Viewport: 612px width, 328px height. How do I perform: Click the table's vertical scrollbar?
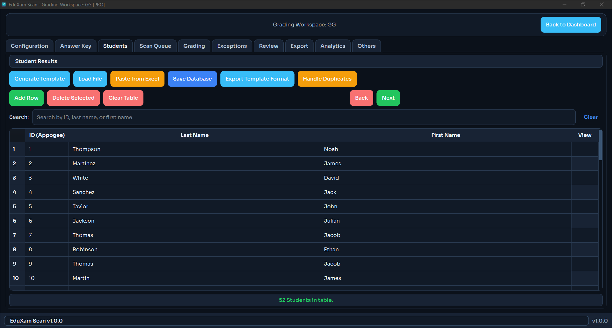click(x=600, y=145)
